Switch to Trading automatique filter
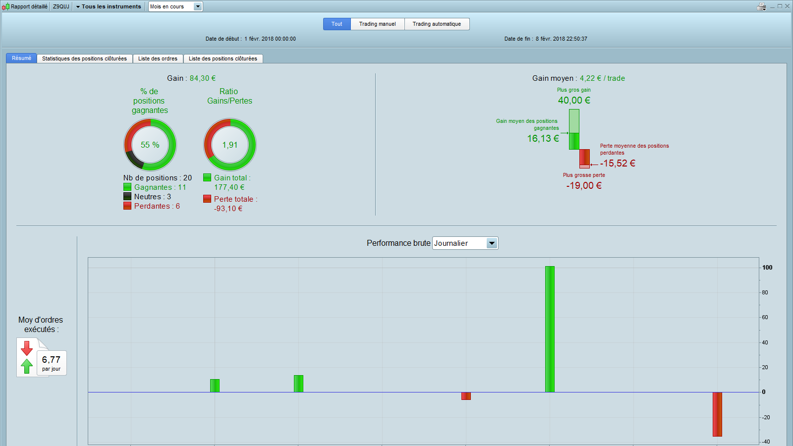 [x=437, y=24]
